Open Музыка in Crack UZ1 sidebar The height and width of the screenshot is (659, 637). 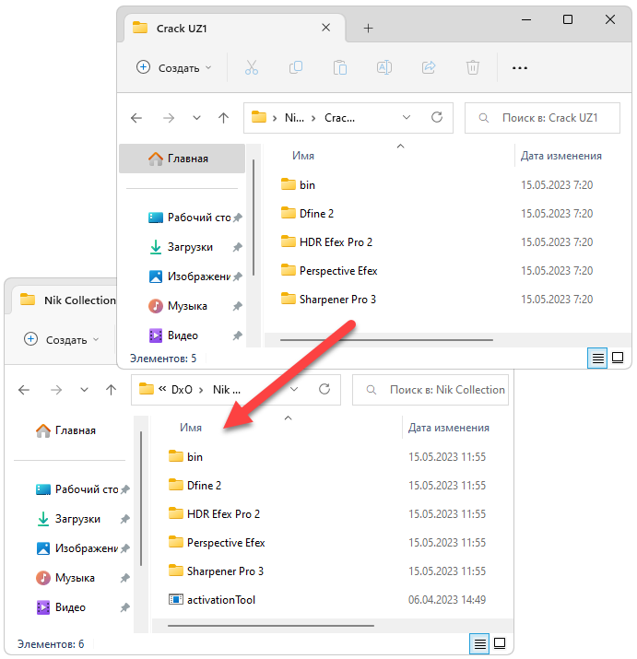[x=178, y=306]
